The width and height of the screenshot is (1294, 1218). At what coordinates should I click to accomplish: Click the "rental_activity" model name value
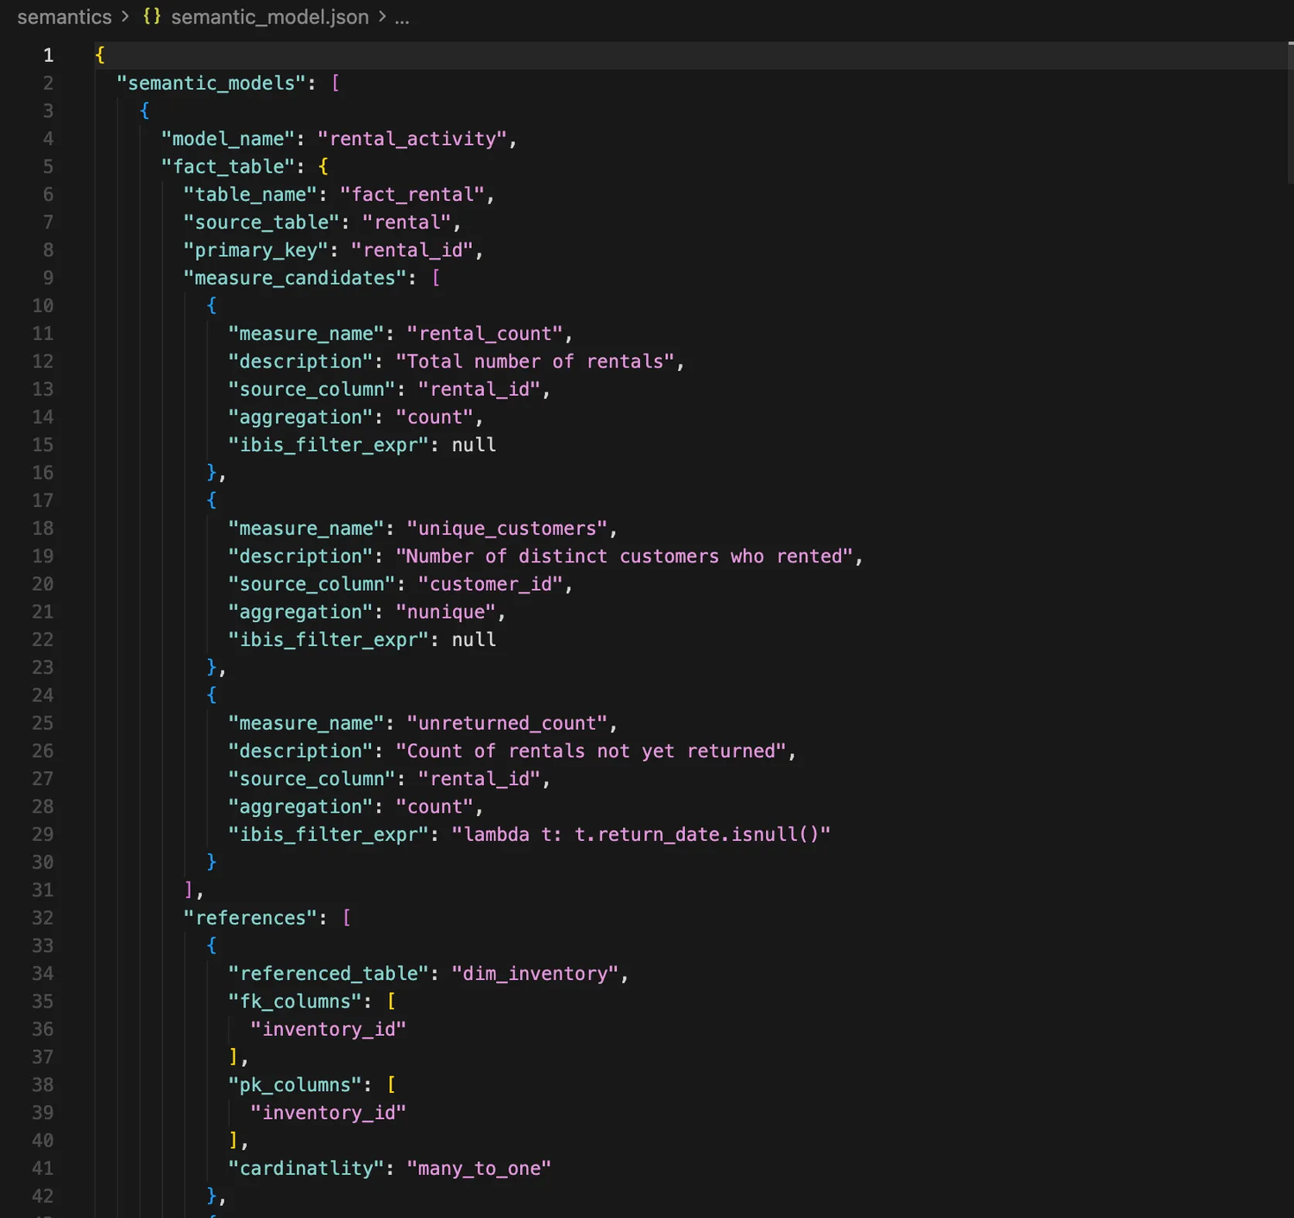412,139
